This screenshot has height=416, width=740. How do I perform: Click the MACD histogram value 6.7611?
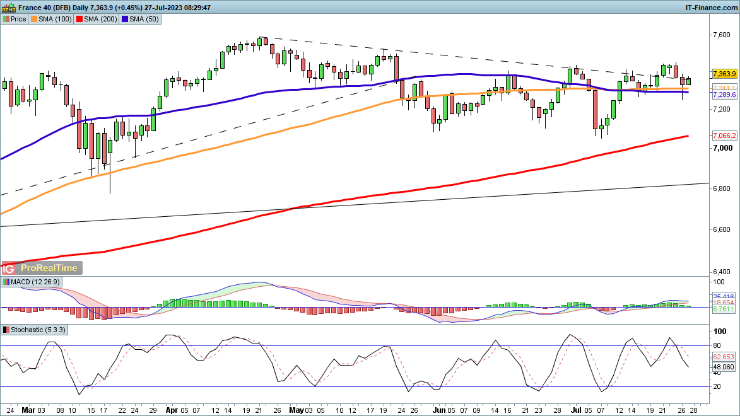(x=724, y=309)
